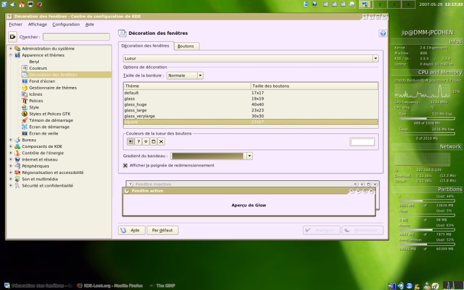Open Icônes settings icon

24,94
